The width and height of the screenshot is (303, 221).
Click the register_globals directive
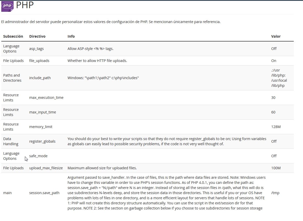click(x=42, y=141)
